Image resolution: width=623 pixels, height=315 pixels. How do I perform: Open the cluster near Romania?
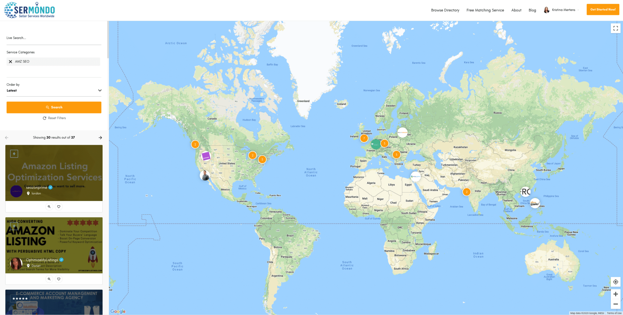pos(396,155)
